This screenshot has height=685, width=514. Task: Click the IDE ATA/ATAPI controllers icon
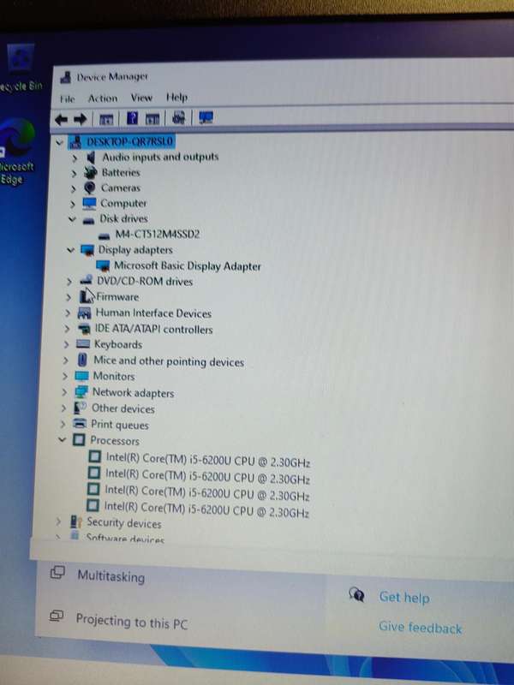[x=83, y=328]
